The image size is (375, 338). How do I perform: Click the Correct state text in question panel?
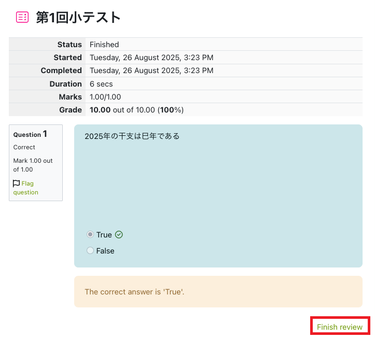click(x=24, y=147)
